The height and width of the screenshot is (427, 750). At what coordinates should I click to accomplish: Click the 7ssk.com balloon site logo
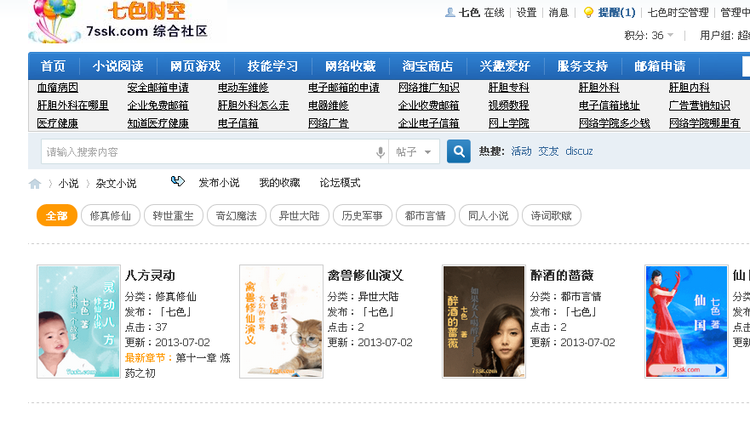coord(118,22)
